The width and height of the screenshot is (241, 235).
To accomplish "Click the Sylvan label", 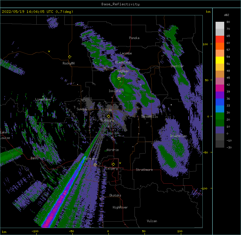I will [x=109, y=68].
